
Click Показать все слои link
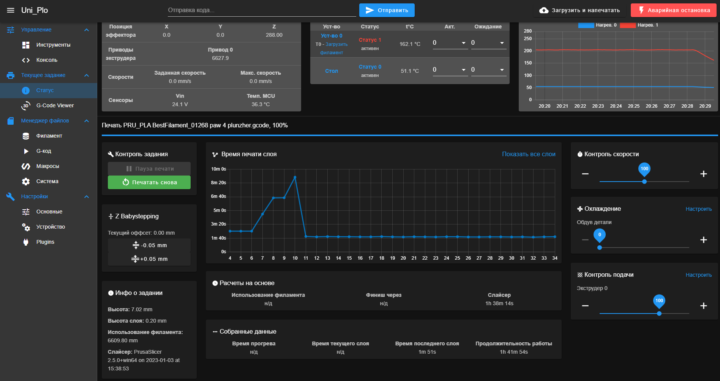529,154
